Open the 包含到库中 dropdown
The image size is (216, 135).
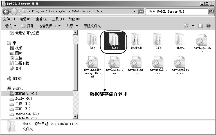[50, 26]
